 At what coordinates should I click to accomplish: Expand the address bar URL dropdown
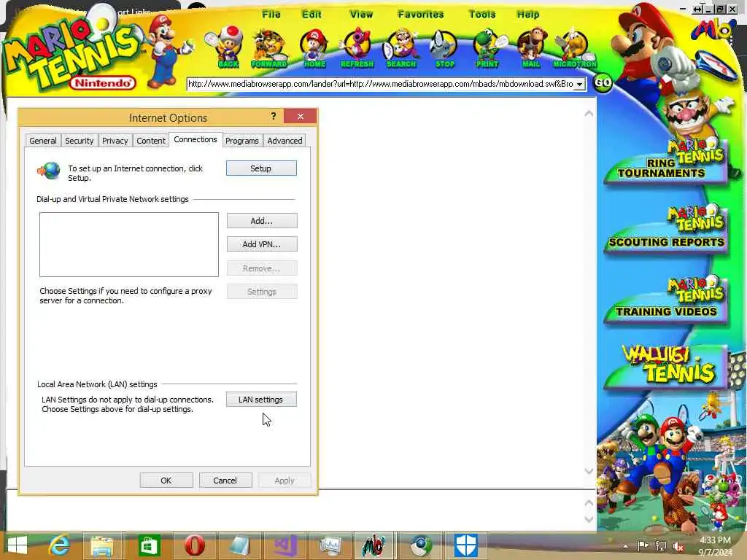tap(580, 85)
